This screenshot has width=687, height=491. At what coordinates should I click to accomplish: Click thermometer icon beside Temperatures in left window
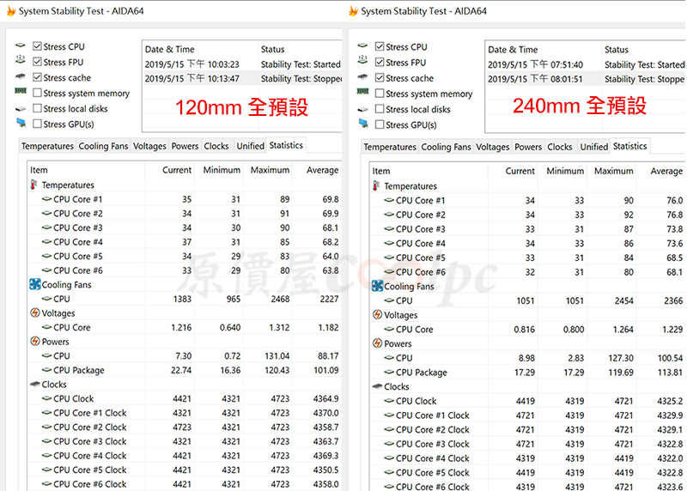(x=33, y=185)
